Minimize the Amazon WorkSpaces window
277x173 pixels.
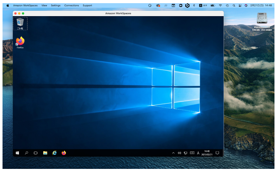click(19, 14)
